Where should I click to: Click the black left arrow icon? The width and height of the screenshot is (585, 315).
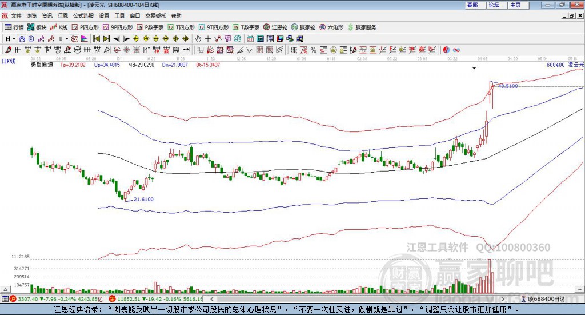[x=117, y=39]
